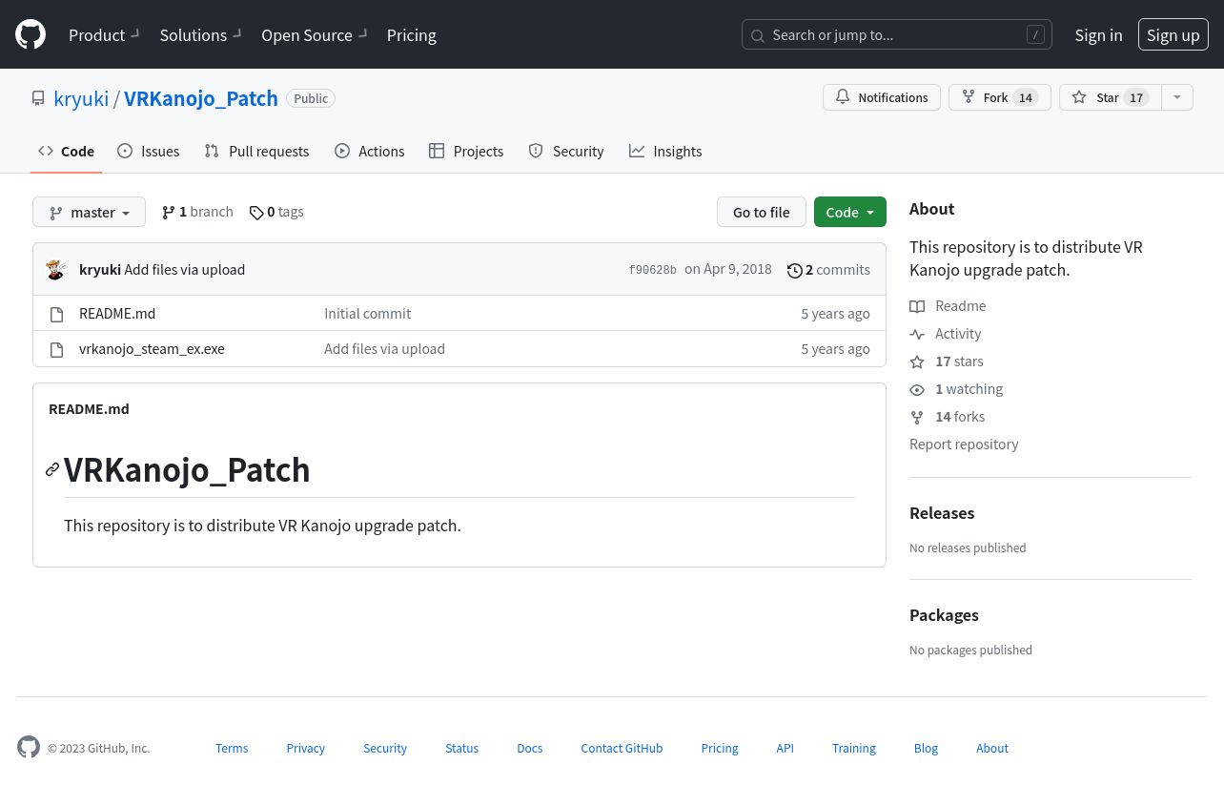Click the Sign up button
The height and width of the screenshot is (806, 1224).
[1173, 34]
